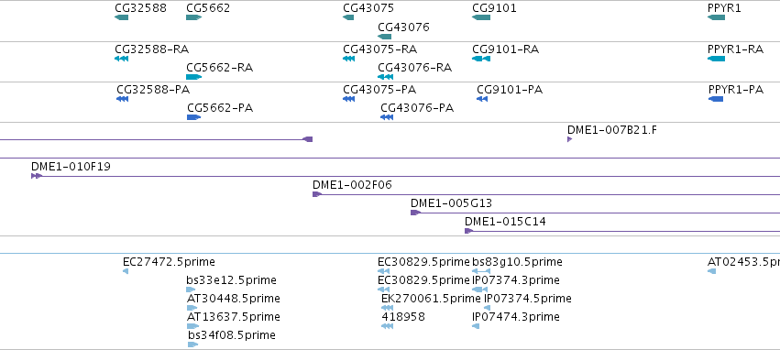
Task: Select the IP07474.3prime EST arrow
Action: click(x=476, y=326)
